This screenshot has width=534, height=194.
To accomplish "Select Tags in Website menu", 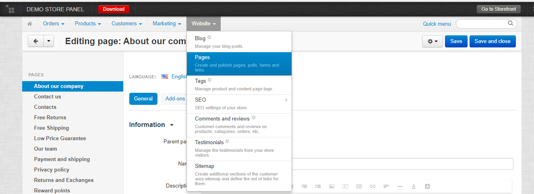I will pyautogui.click(x=239, y=85).
